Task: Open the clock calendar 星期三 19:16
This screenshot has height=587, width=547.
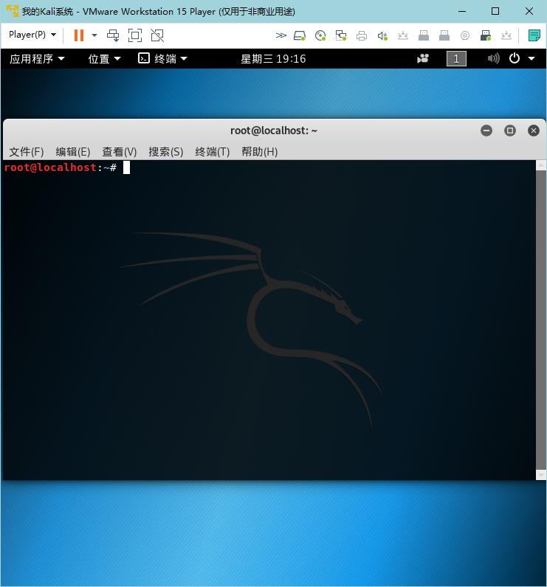Action: coord(273,59)
